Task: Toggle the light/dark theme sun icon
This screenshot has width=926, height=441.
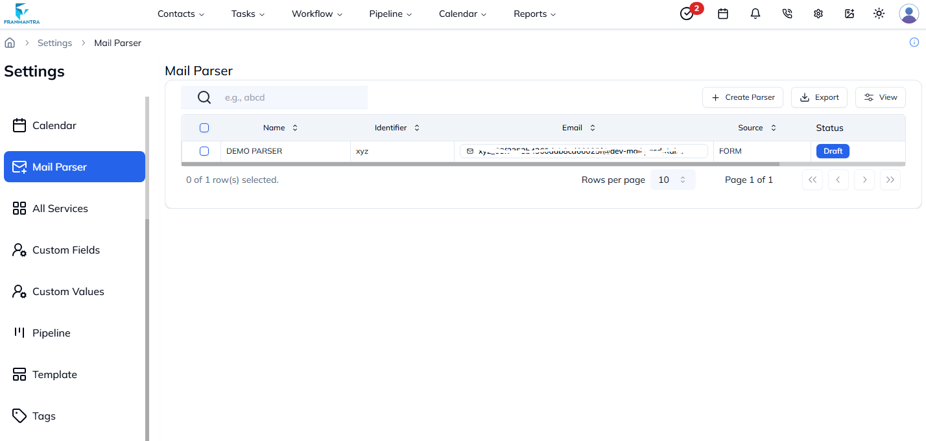Action: [879, 14]
